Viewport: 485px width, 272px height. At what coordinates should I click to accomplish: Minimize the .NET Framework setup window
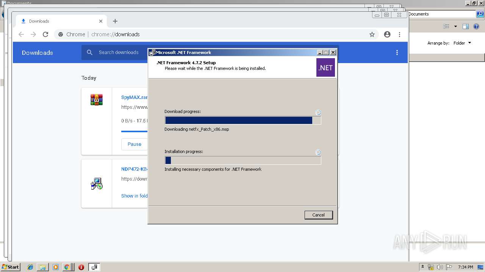pyautogui.click(x=319, y=53)
